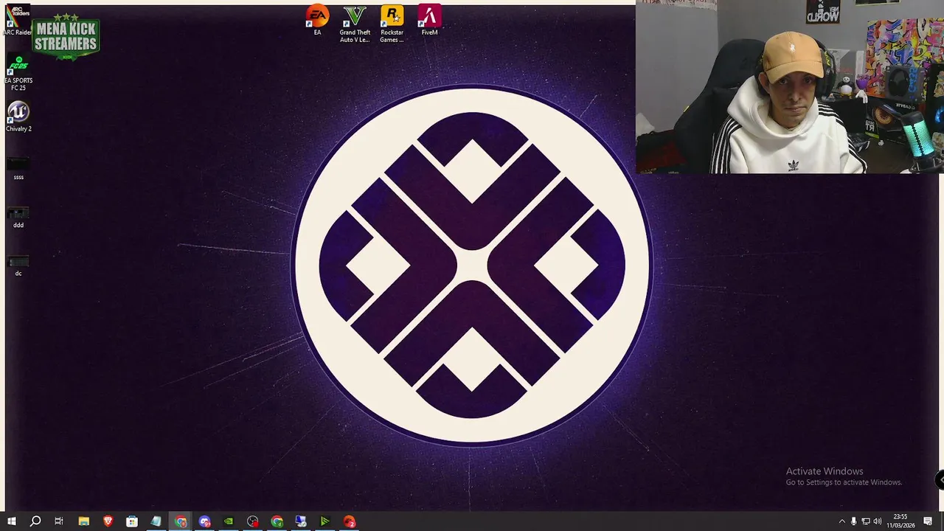
Task: Select the desktop item named dc
Action: [x=18, y=265]
